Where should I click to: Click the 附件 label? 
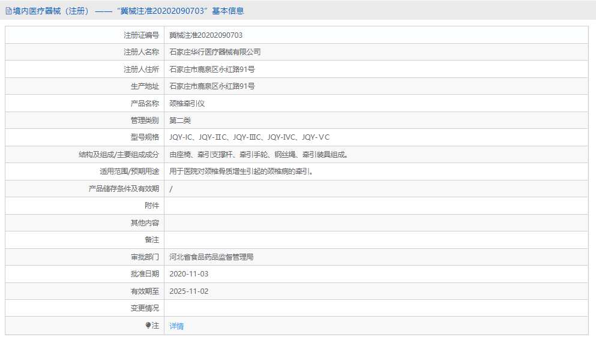pos(152,206)
